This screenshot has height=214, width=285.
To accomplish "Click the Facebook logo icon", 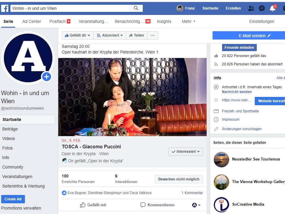I will 5,8.
